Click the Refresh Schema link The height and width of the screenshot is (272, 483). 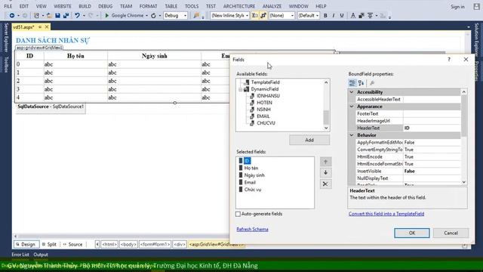(252, 230)
